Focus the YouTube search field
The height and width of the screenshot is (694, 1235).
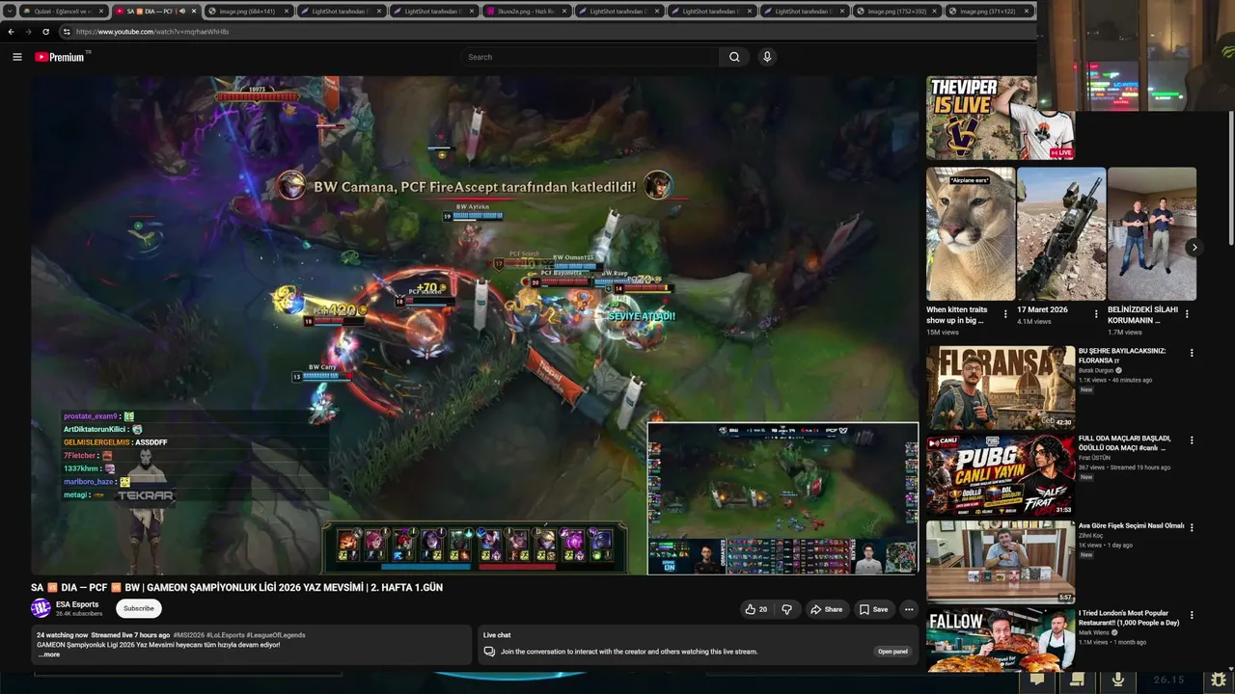590,57
